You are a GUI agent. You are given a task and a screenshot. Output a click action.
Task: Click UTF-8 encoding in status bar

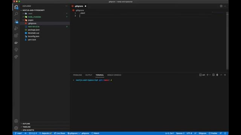point(189,133)
